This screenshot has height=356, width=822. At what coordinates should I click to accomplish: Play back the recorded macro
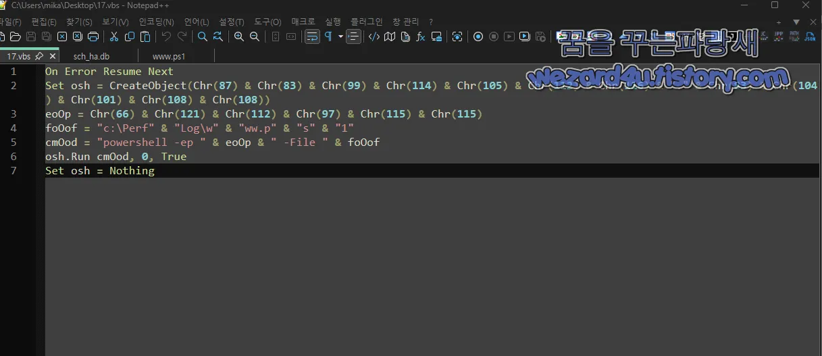coord(509,36)
